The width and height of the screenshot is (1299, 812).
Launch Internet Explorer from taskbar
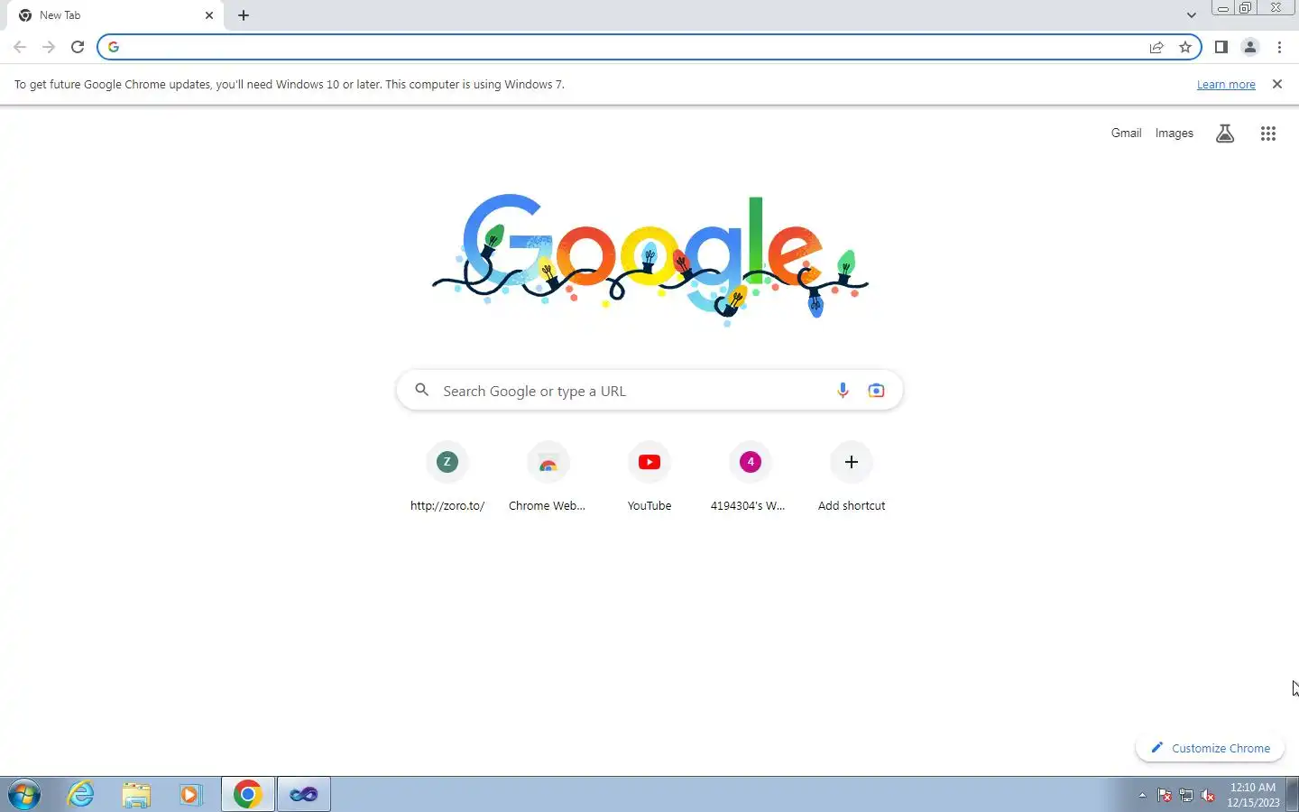(81, 795)
